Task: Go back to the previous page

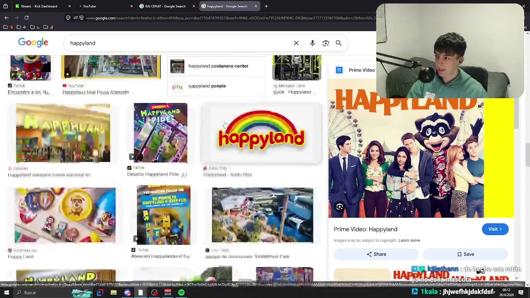Action: coord(7,18)
